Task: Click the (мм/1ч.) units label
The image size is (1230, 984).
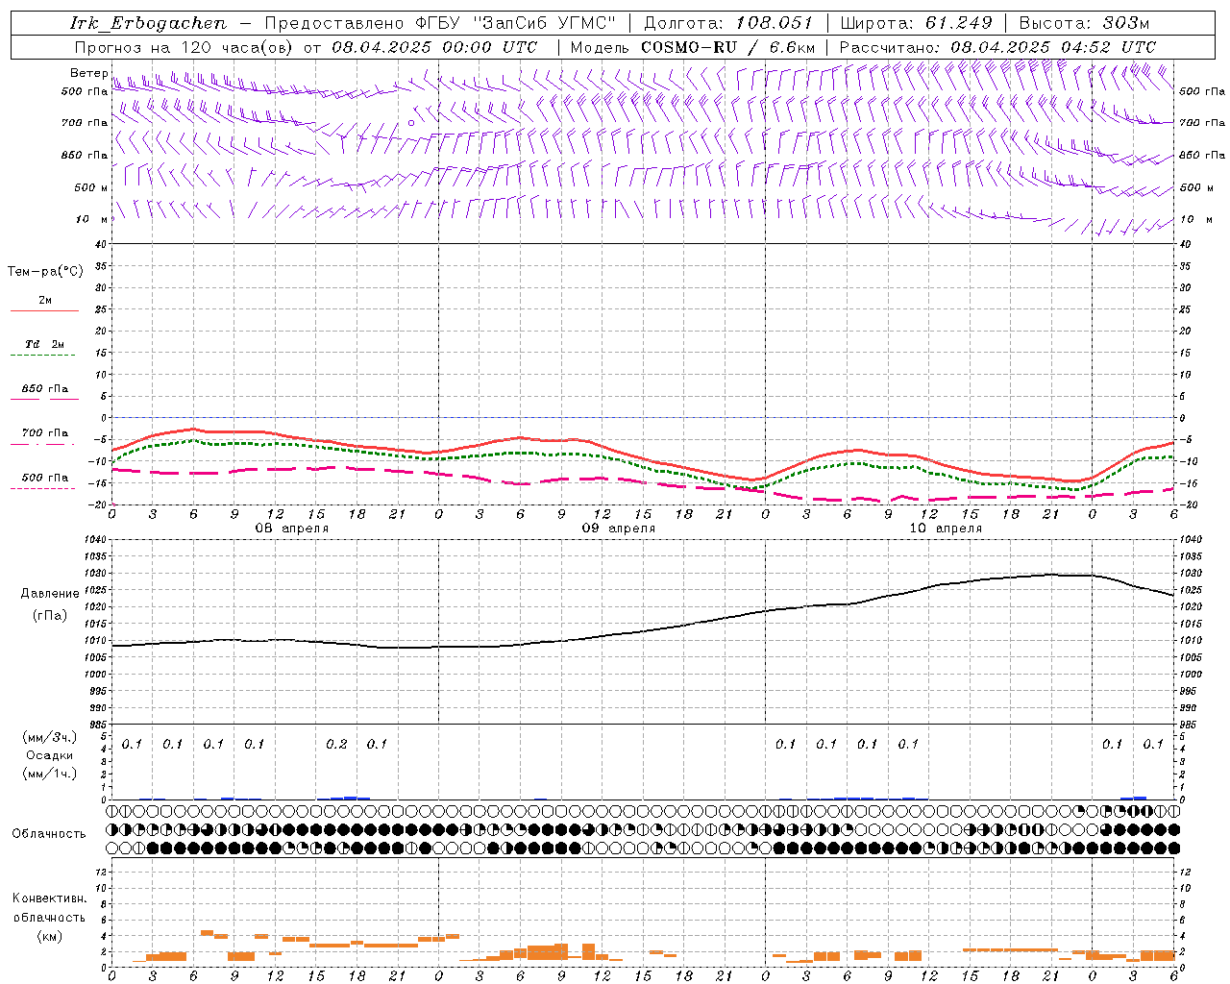Action: click(50, 774)
